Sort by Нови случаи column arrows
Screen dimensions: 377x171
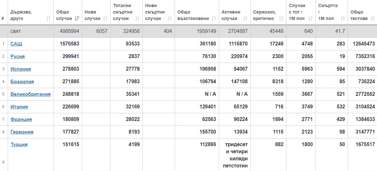click(x=105, y=18)
